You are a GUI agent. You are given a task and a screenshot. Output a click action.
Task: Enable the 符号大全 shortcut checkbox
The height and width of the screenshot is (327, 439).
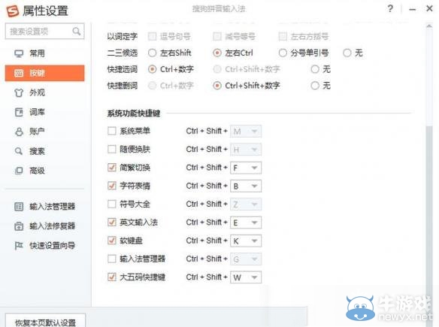click(x=112, y=204)
